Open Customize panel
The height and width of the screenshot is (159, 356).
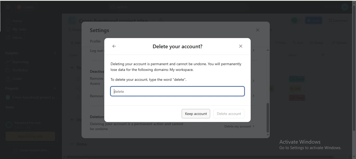pos(338,20)
